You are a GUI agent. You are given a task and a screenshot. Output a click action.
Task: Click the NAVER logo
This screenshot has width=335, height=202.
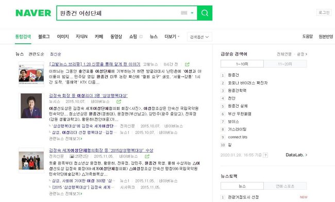point(33,13)
